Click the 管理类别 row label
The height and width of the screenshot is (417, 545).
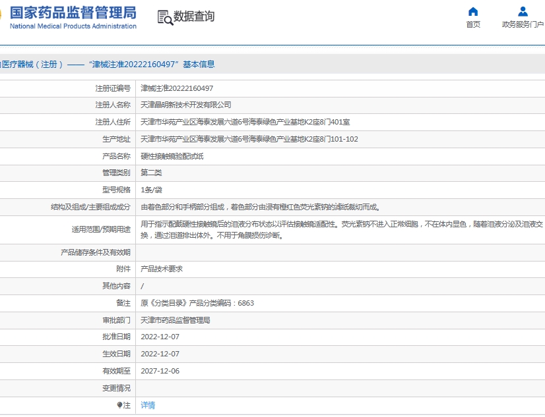click(x=116, y=173)
